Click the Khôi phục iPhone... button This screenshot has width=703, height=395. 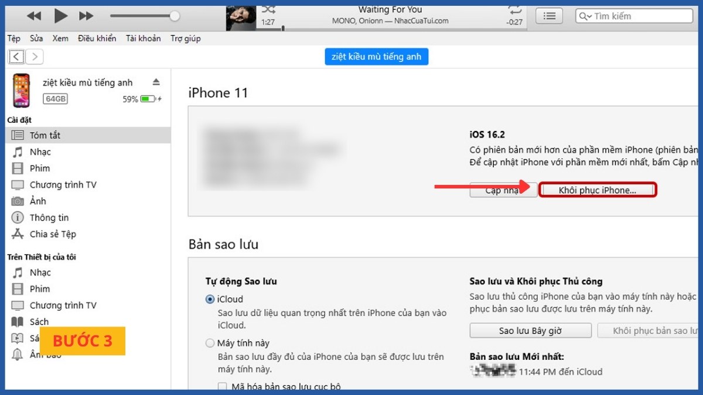click(598, 190)
